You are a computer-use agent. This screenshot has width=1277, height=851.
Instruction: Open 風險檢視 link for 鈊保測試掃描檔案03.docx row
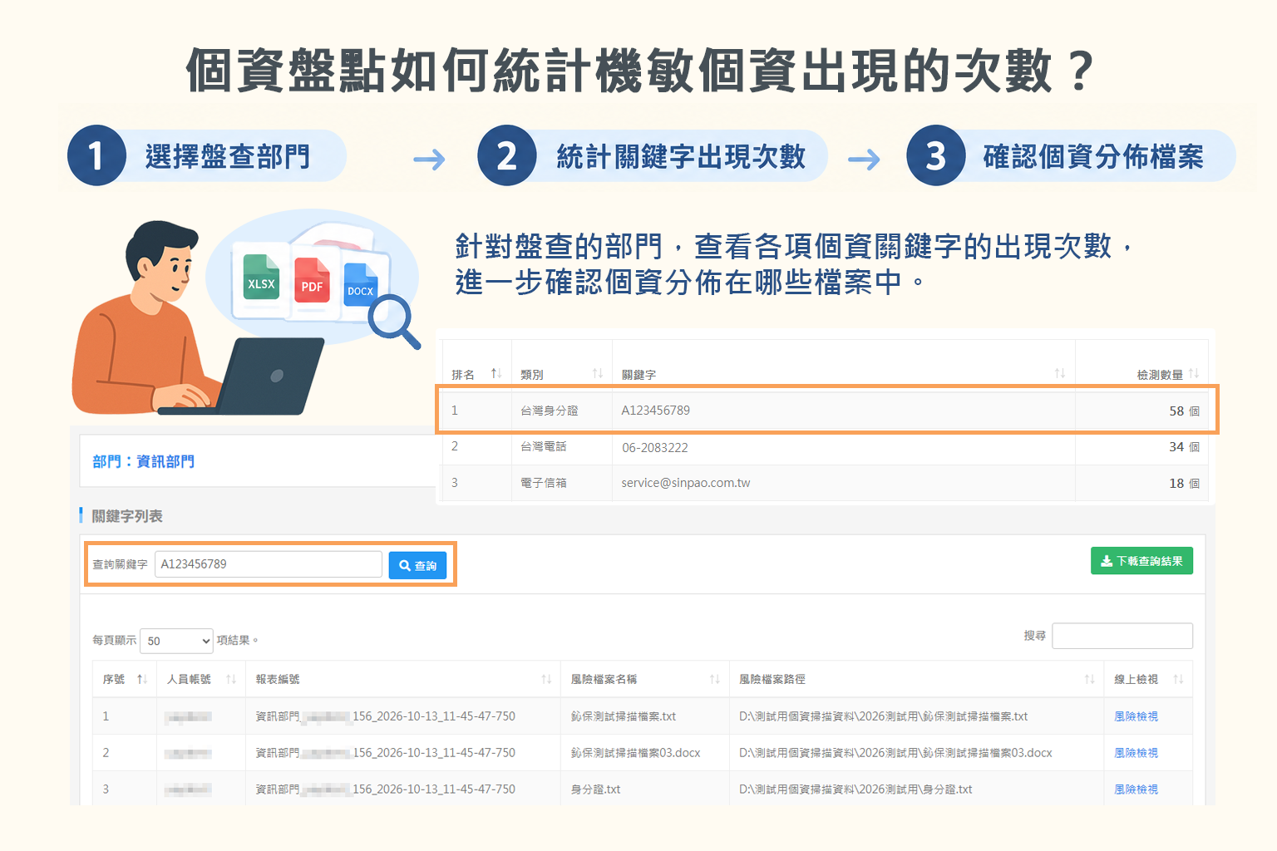tap(1136, 753)
